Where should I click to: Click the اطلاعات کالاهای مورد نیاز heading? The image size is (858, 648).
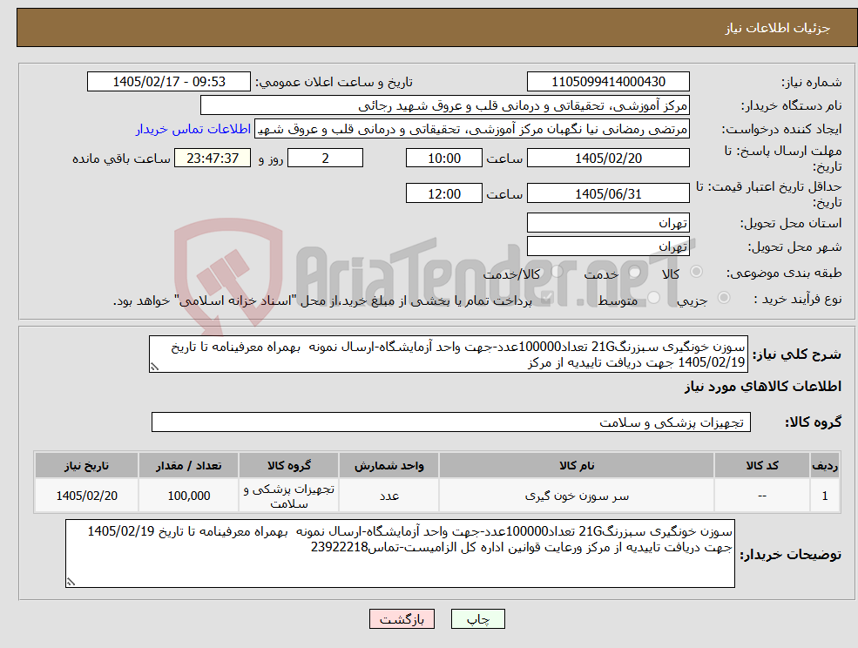[762, 387]
